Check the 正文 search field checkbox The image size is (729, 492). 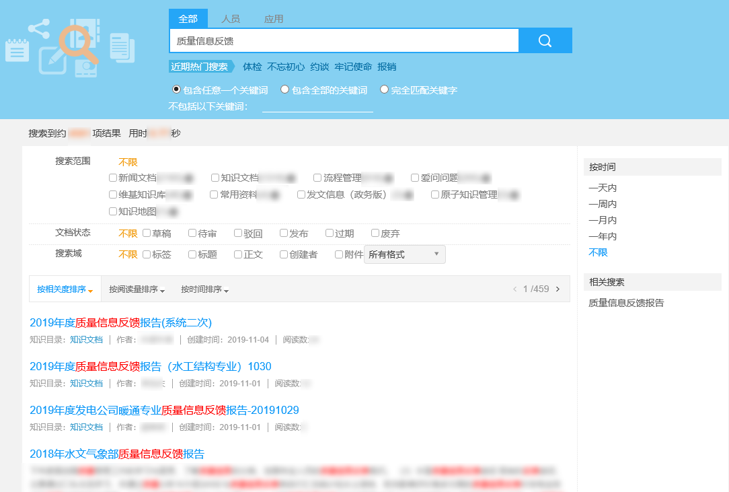pyautogui.click(x=237, y=254)
